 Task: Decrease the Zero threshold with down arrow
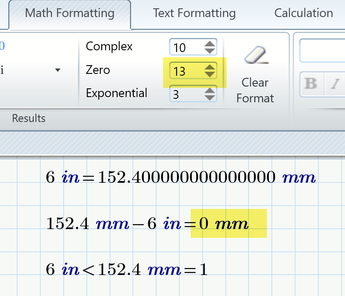pos(210,74)
